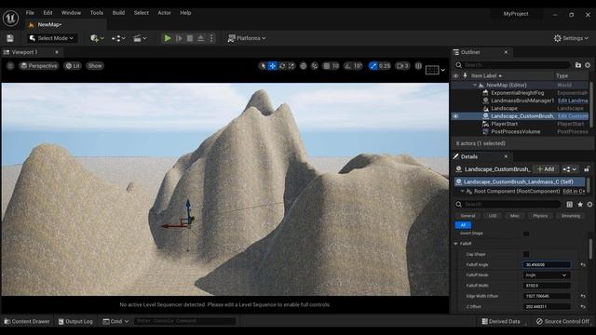Click the Outliner add folder icon

(x=577, y=65)
